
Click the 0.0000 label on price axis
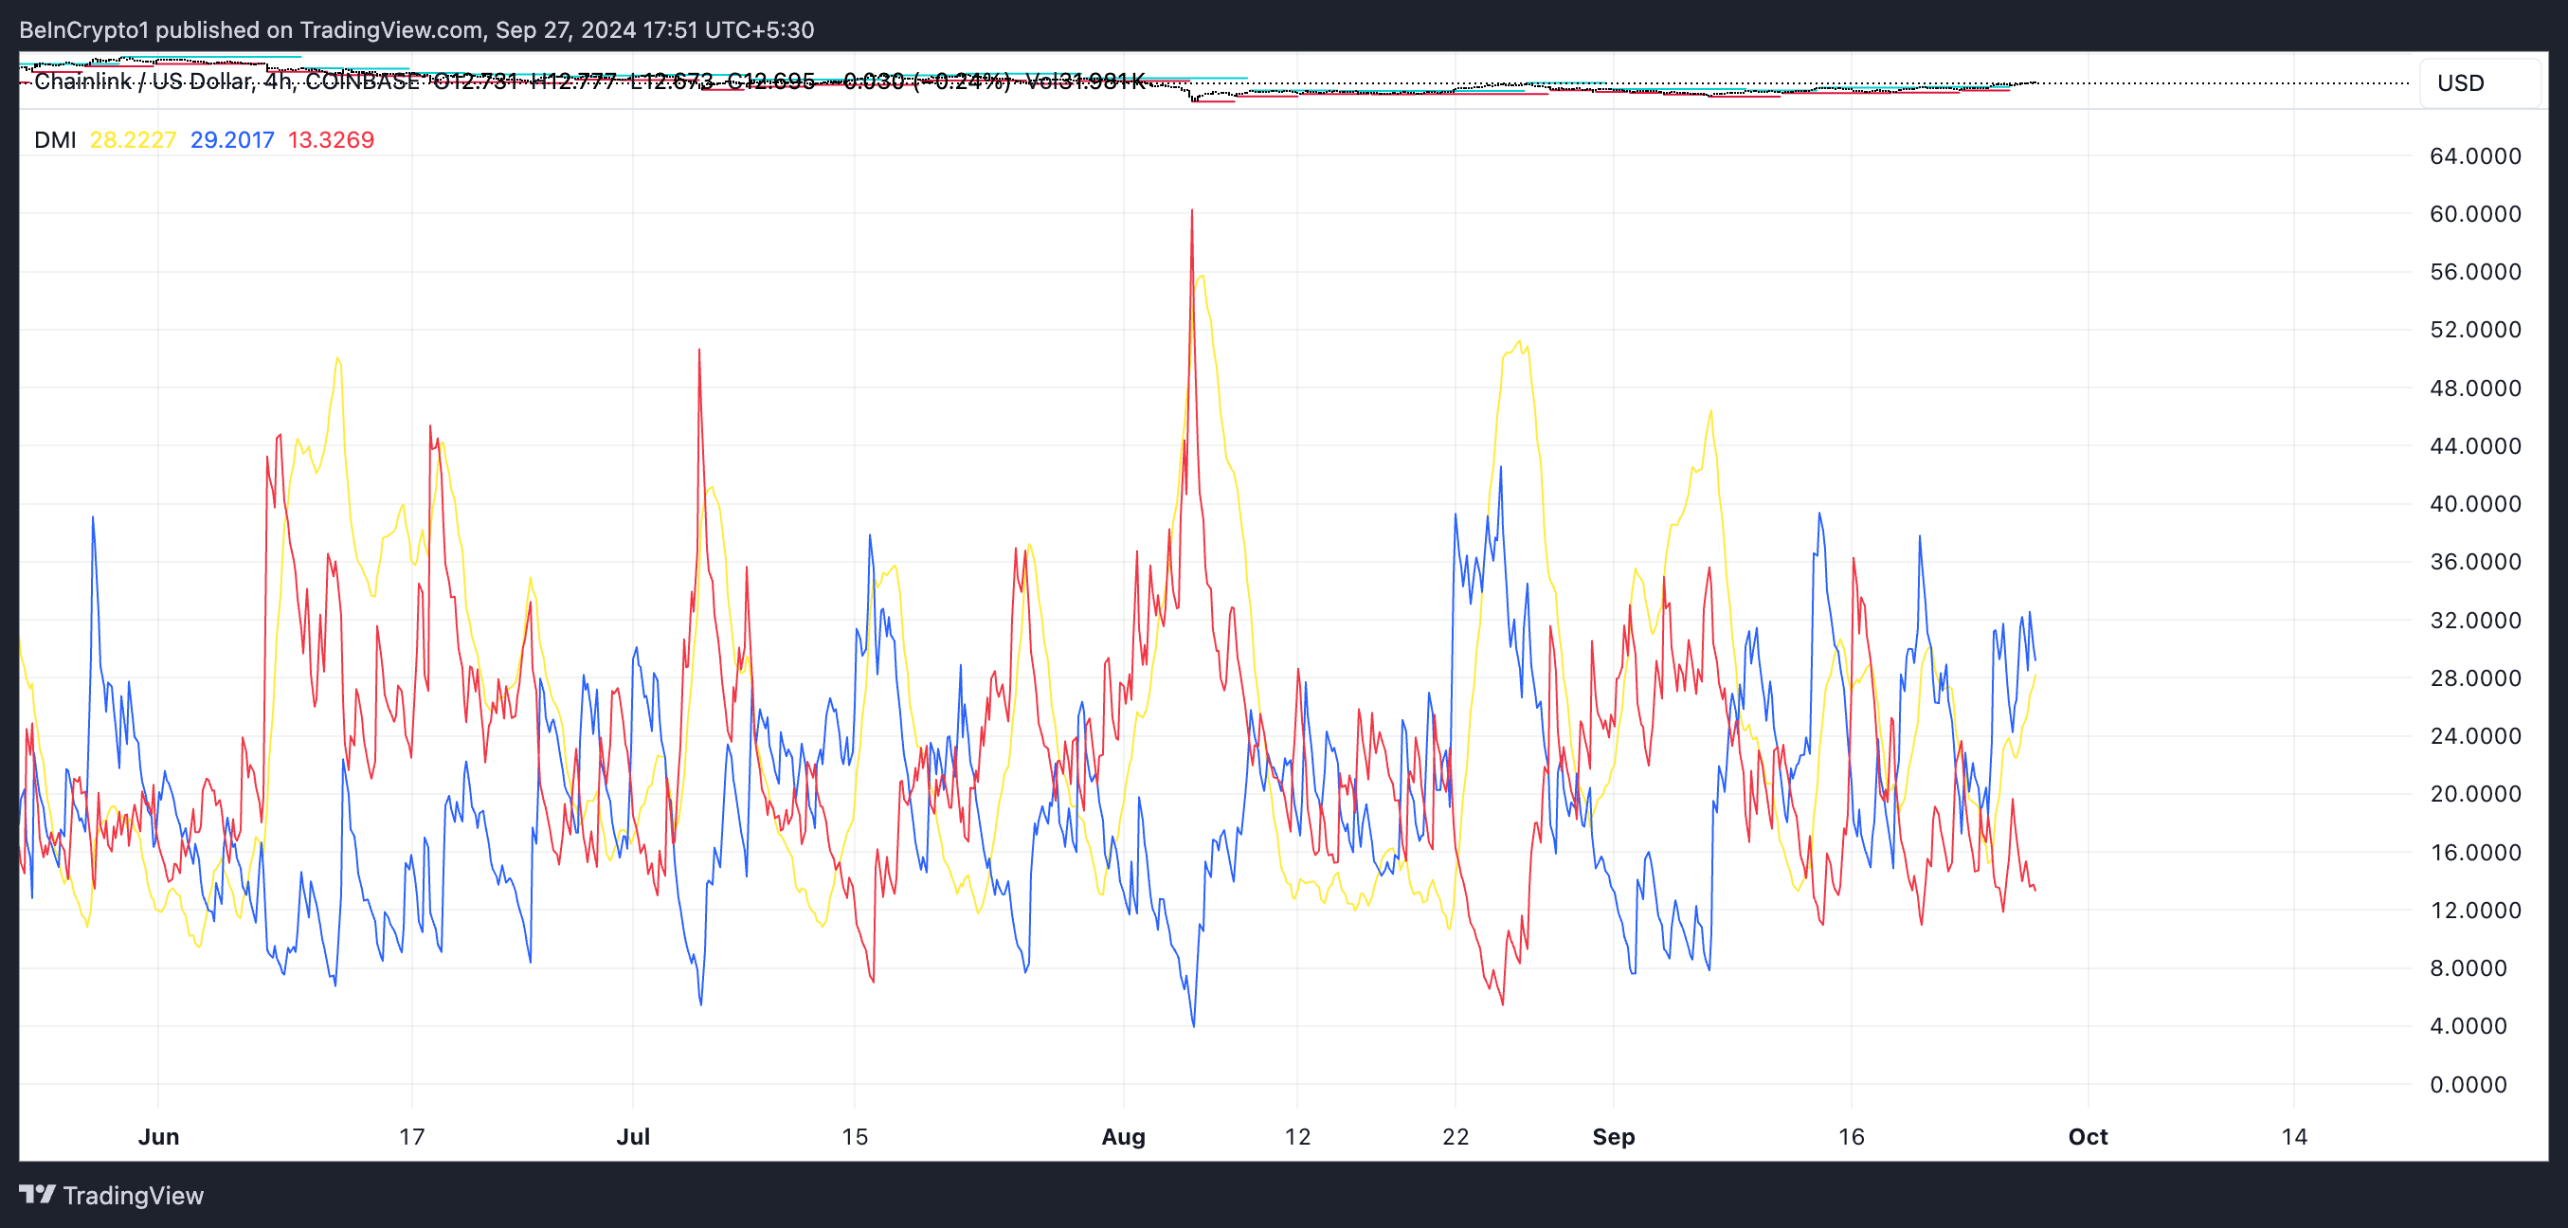pyautogui.click(x=2468, y=1085)
